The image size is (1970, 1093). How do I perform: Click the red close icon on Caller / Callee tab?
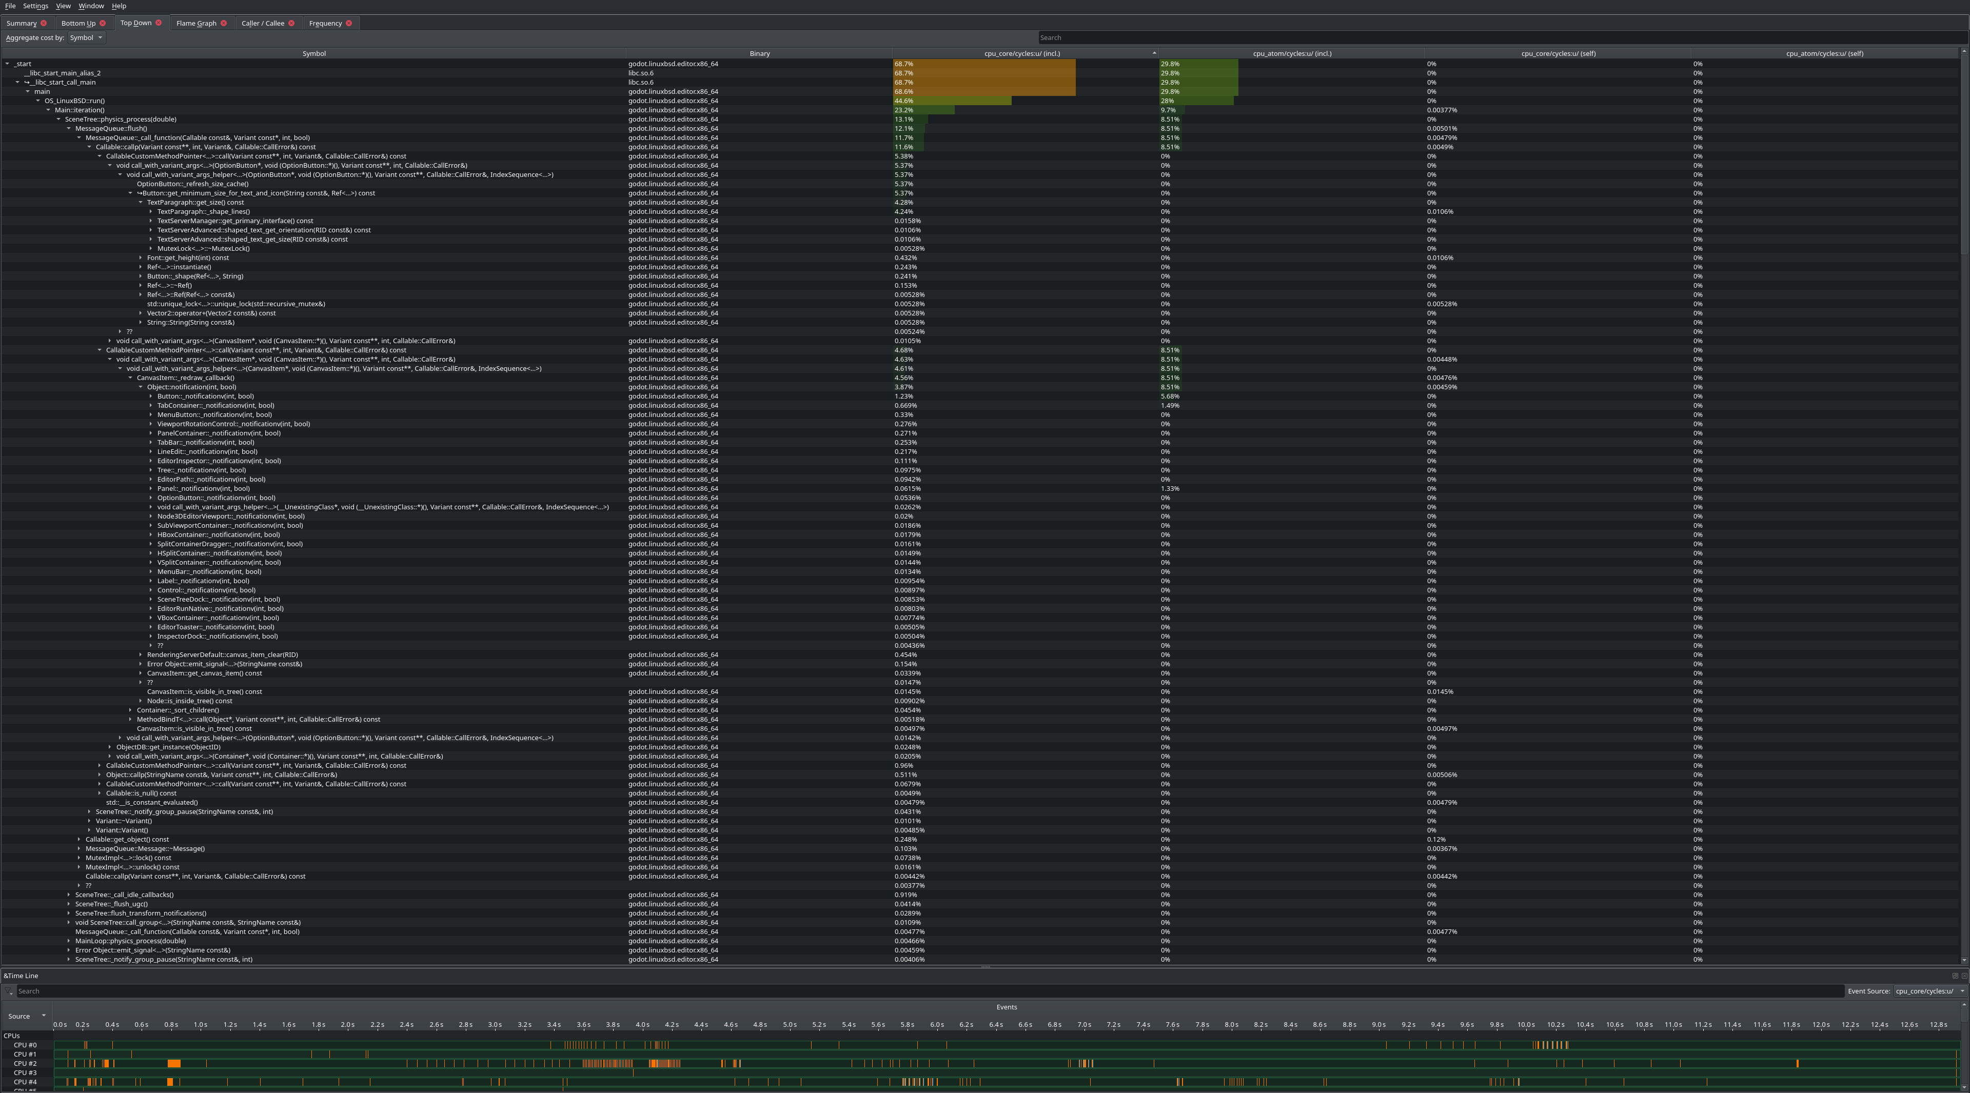click(x=291, y=23)
